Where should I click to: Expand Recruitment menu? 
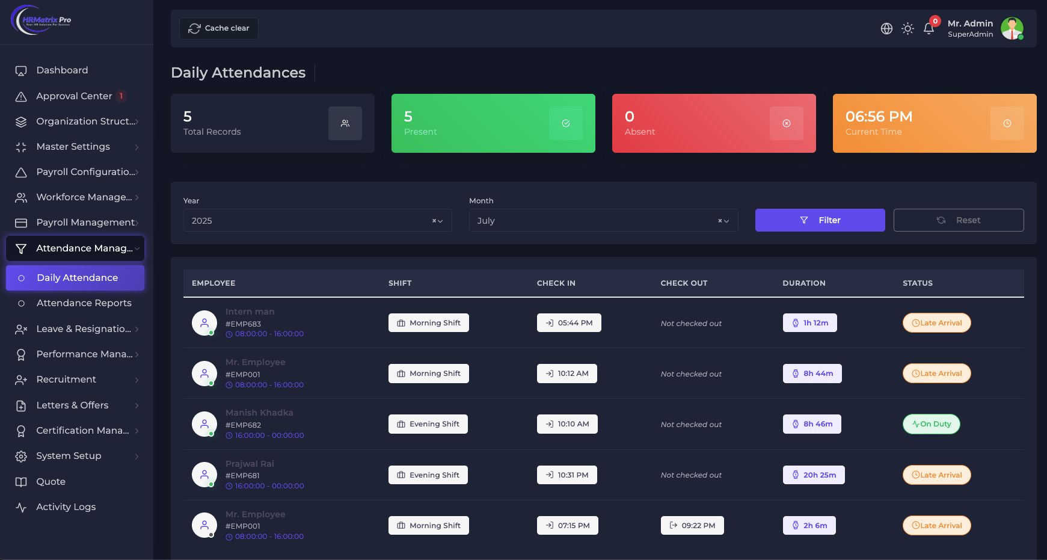tap(76, 380)
